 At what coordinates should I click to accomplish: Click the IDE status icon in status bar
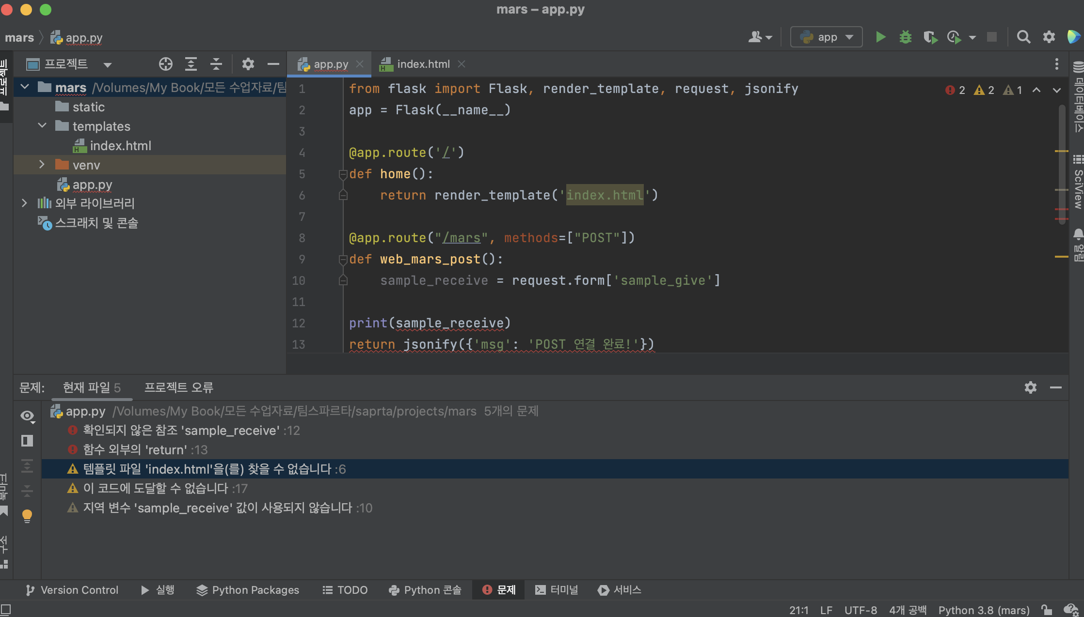pyautogui.click(x=1070, y=610)
